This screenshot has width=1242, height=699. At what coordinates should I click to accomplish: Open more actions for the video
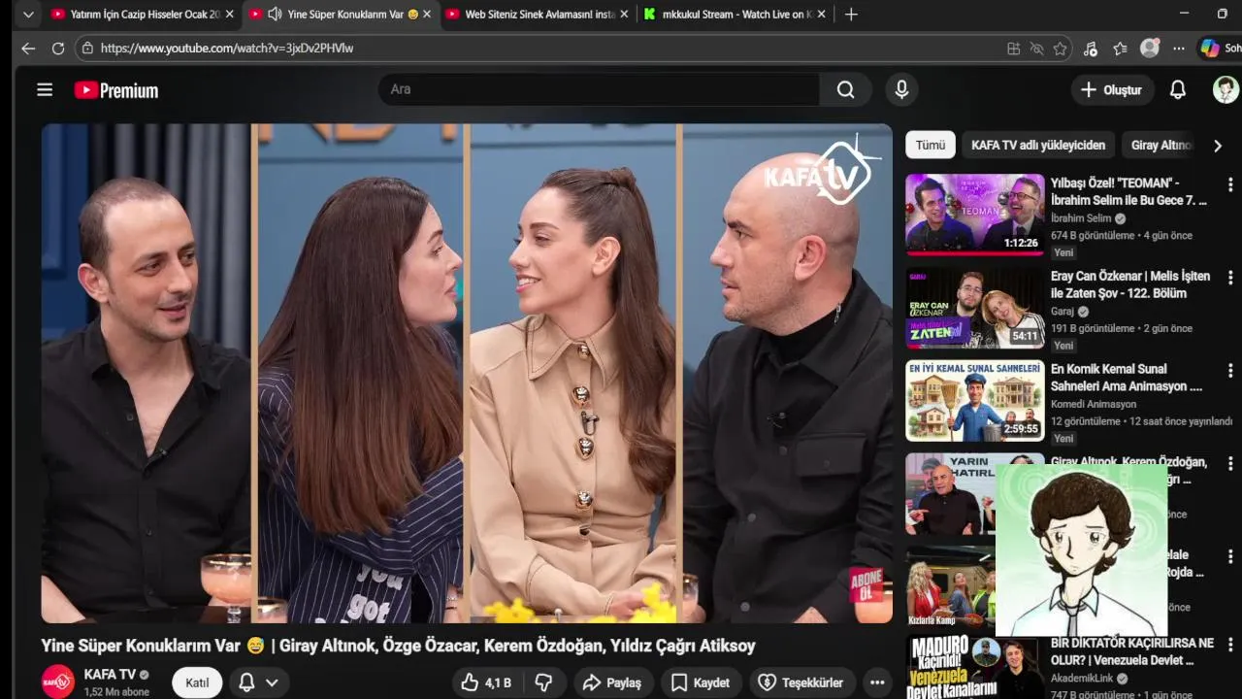(x=877, y=682)
